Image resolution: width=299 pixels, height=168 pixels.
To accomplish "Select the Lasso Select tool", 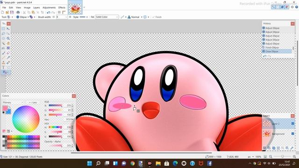I will coord(3,34).
